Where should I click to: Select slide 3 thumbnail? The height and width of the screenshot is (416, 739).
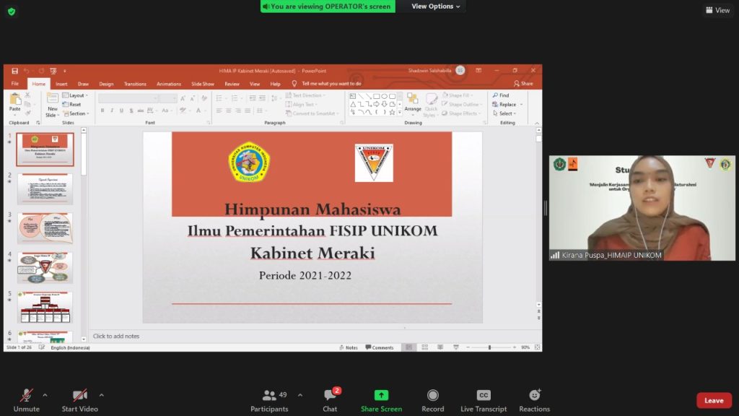pyautogui.click(x=45, y=227)
